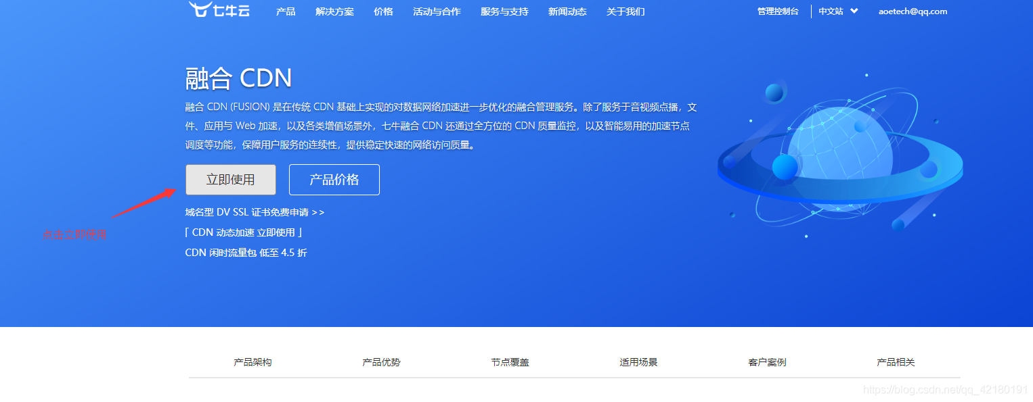Open the DV SSL 证书免费申请 link
Viewport: 1033px width, 402px height.
[255, 212]
